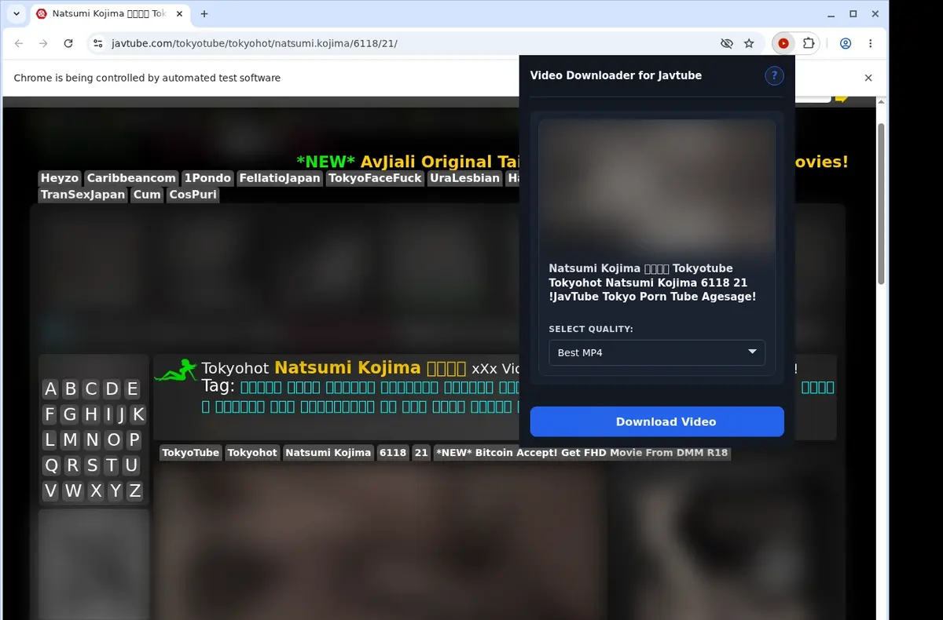Close the Natsumi Kojima browser tab

(x=178, y=14)
